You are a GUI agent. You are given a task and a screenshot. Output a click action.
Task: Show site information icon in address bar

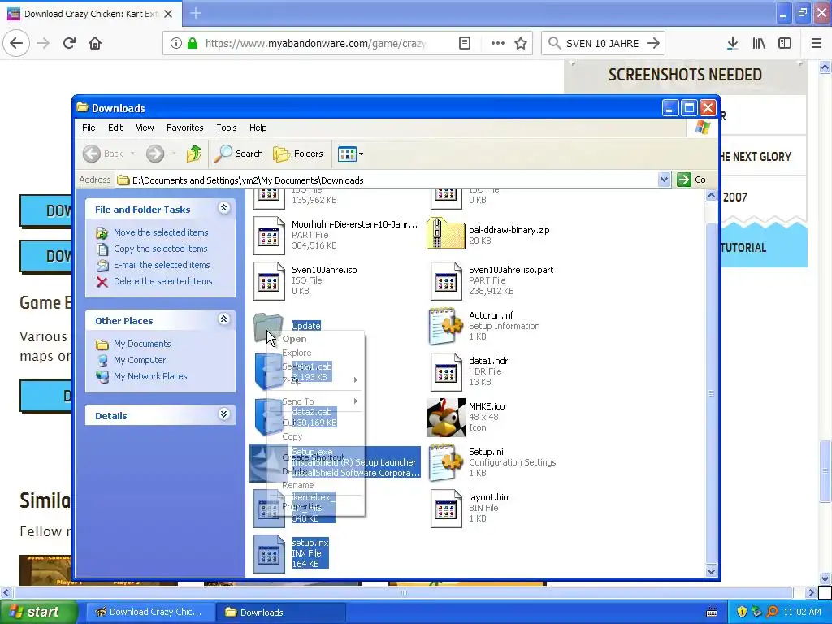(x=176, y=43)
